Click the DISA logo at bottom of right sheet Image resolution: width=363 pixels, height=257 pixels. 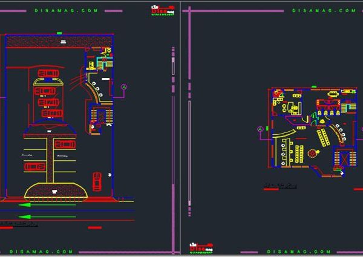(x=203, y=247)
